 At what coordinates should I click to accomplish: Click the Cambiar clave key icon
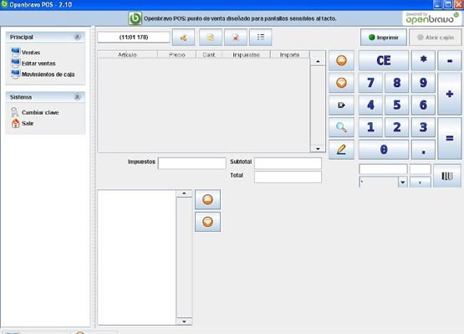tap(15, 112)
